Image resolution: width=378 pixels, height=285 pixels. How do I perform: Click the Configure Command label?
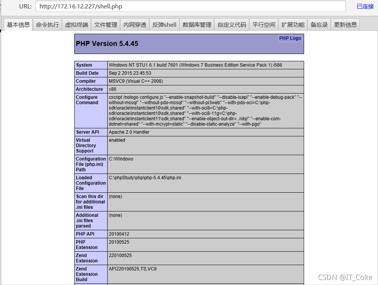point(87,100)
